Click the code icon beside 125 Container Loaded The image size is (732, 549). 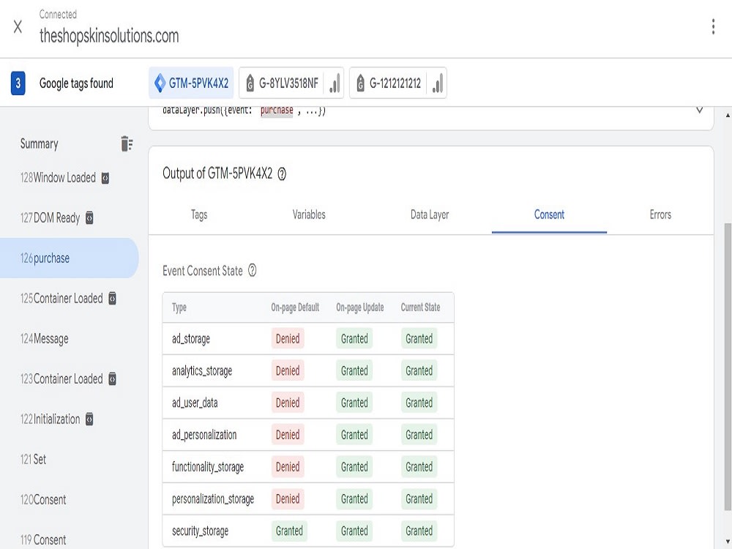(113, 299)
